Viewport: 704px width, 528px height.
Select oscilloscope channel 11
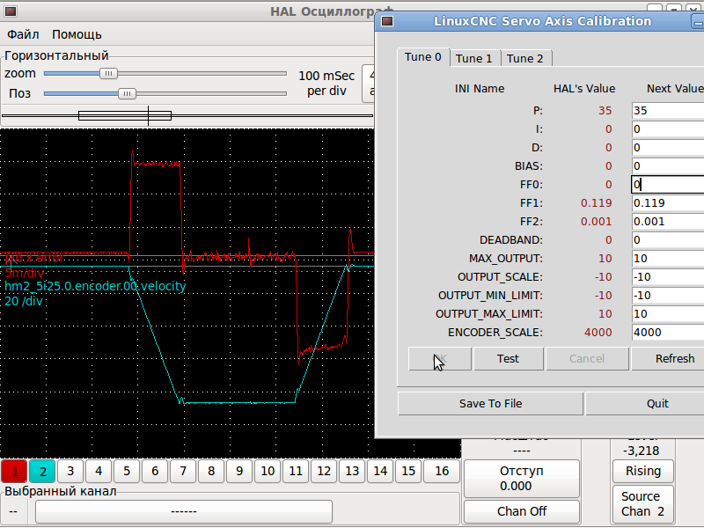point(296,471)
